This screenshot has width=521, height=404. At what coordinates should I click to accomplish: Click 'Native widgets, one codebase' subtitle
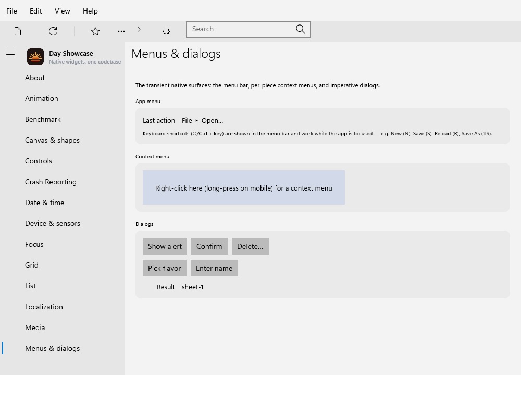click(x=85, y=62)
